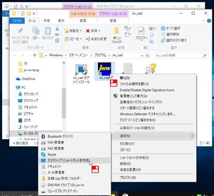Open the プロパティ dropdown arrow
Image resolution: width=214 pixels, height=196 pixels.
click(142, 41)
